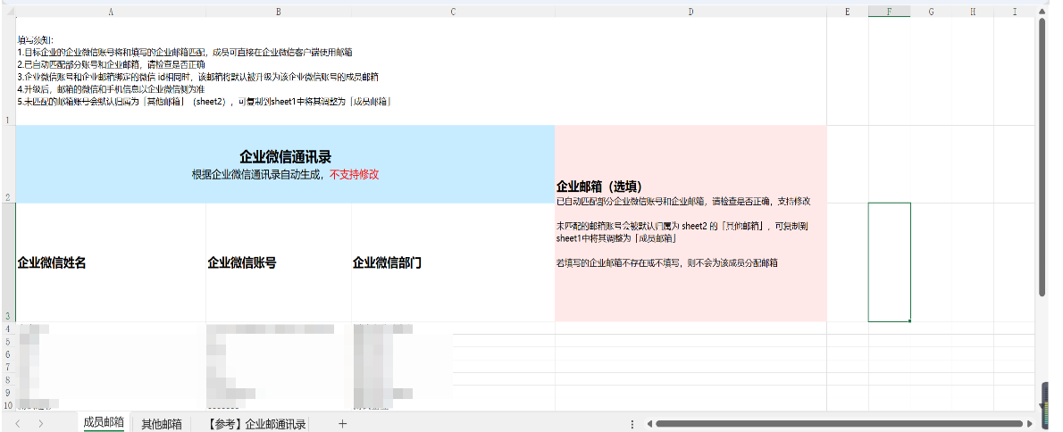The height and width of the screenshot is (432, 1063).
Task: Select column D header
Action: [691, 12]
